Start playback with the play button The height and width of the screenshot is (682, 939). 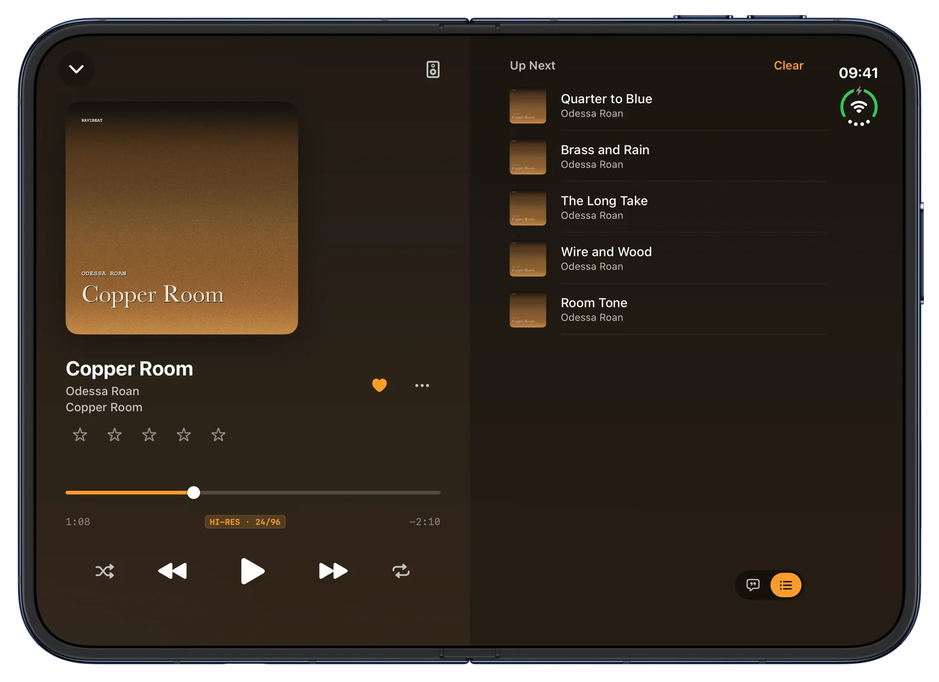(252, 571)
